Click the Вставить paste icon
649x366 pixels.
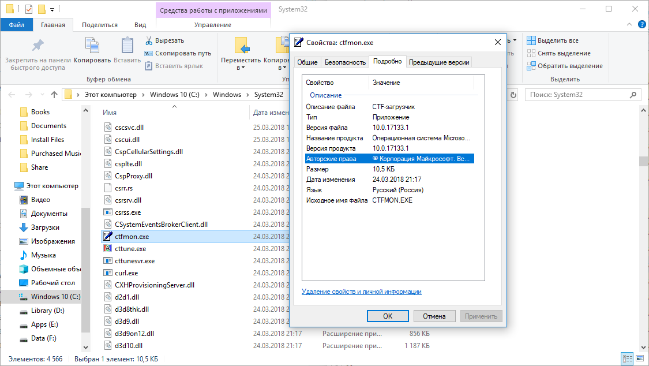pyautogui.click(x=127, y=45)
